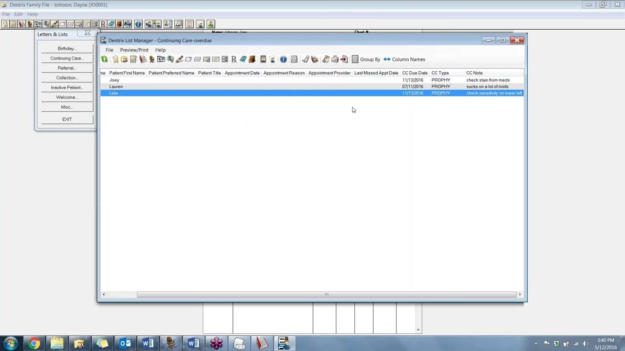Close the Letters & Lists dialog with X

tap(87, 33)
